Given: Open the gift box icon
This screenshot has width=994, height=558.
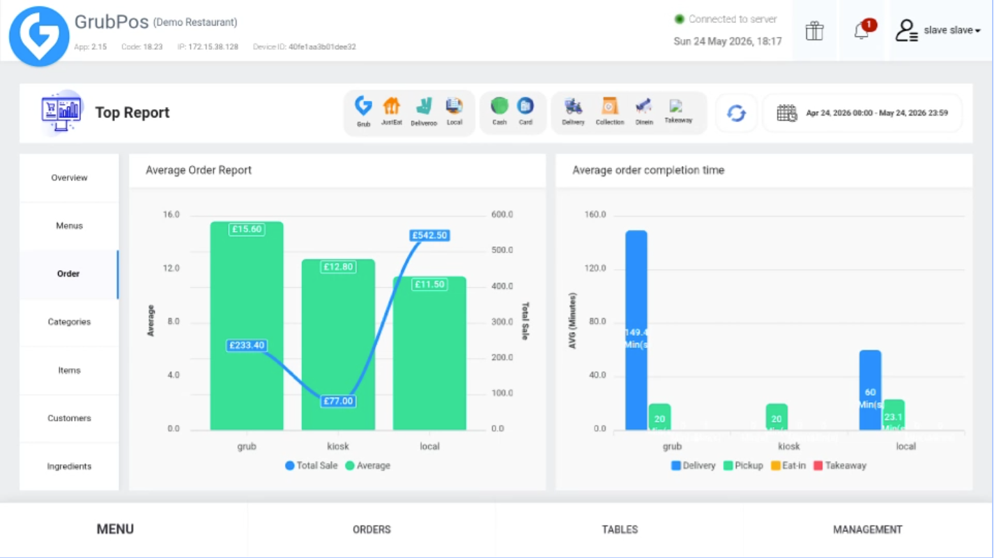Looking at the screenshot, I should tap(814, 31).
